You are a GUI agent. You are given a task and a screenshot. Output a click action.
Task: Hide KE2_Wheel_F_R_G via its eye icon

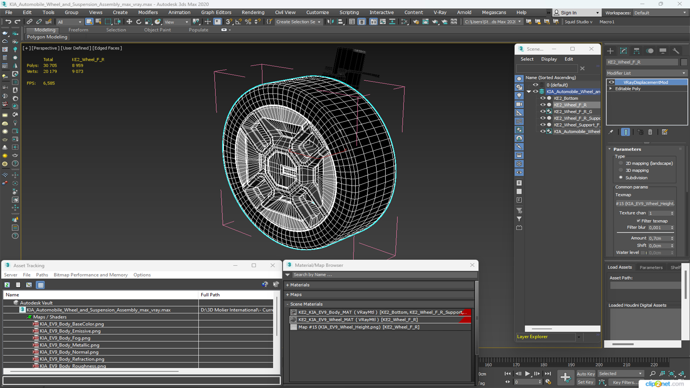tap(543, 111)
